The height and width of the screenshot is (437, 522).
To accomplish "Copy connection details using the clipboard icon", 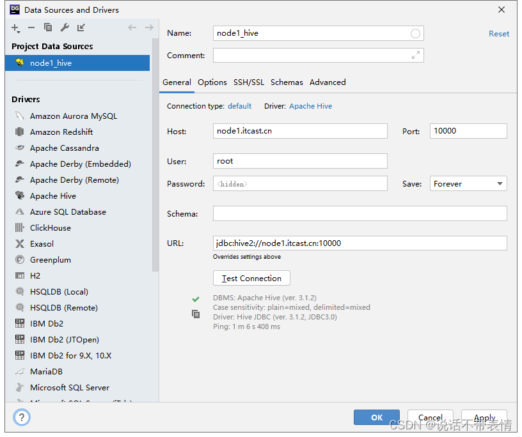I will click(x=196, y=314).
